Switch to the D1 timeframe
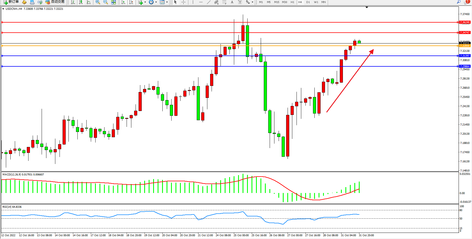Screen dimensions: 472x239 pyautogui.click(x=308, y=2)
